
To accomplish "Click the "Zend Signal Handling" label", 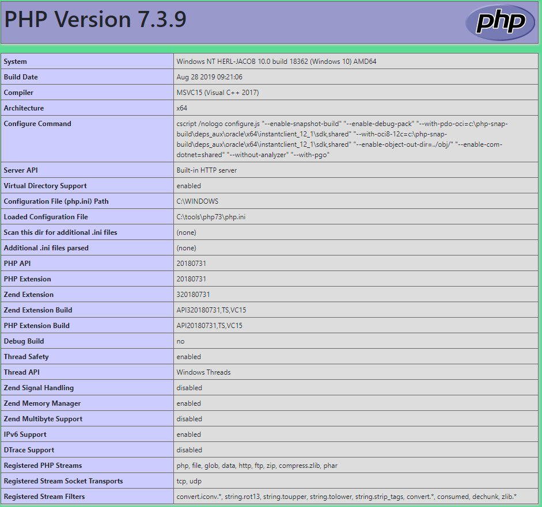I will 39,388.
